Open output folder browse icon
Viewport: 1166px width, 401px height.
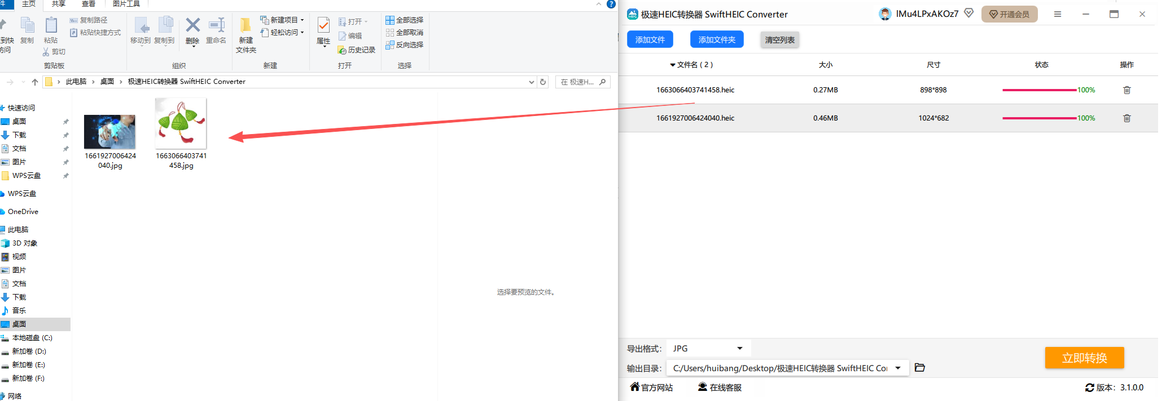tap(919, 368)
